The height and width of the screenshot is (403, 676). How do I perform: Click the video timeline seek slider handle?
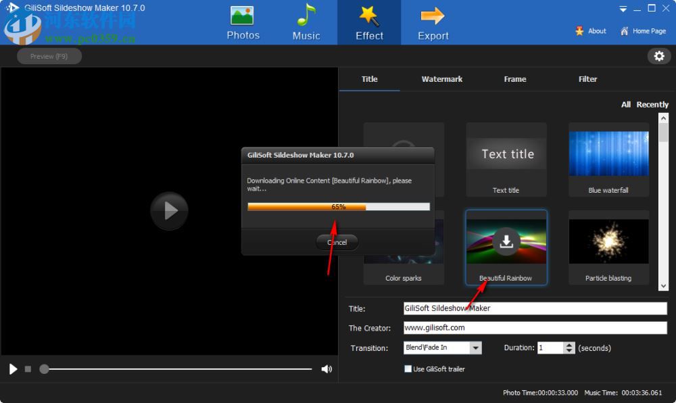coord(45,369)
